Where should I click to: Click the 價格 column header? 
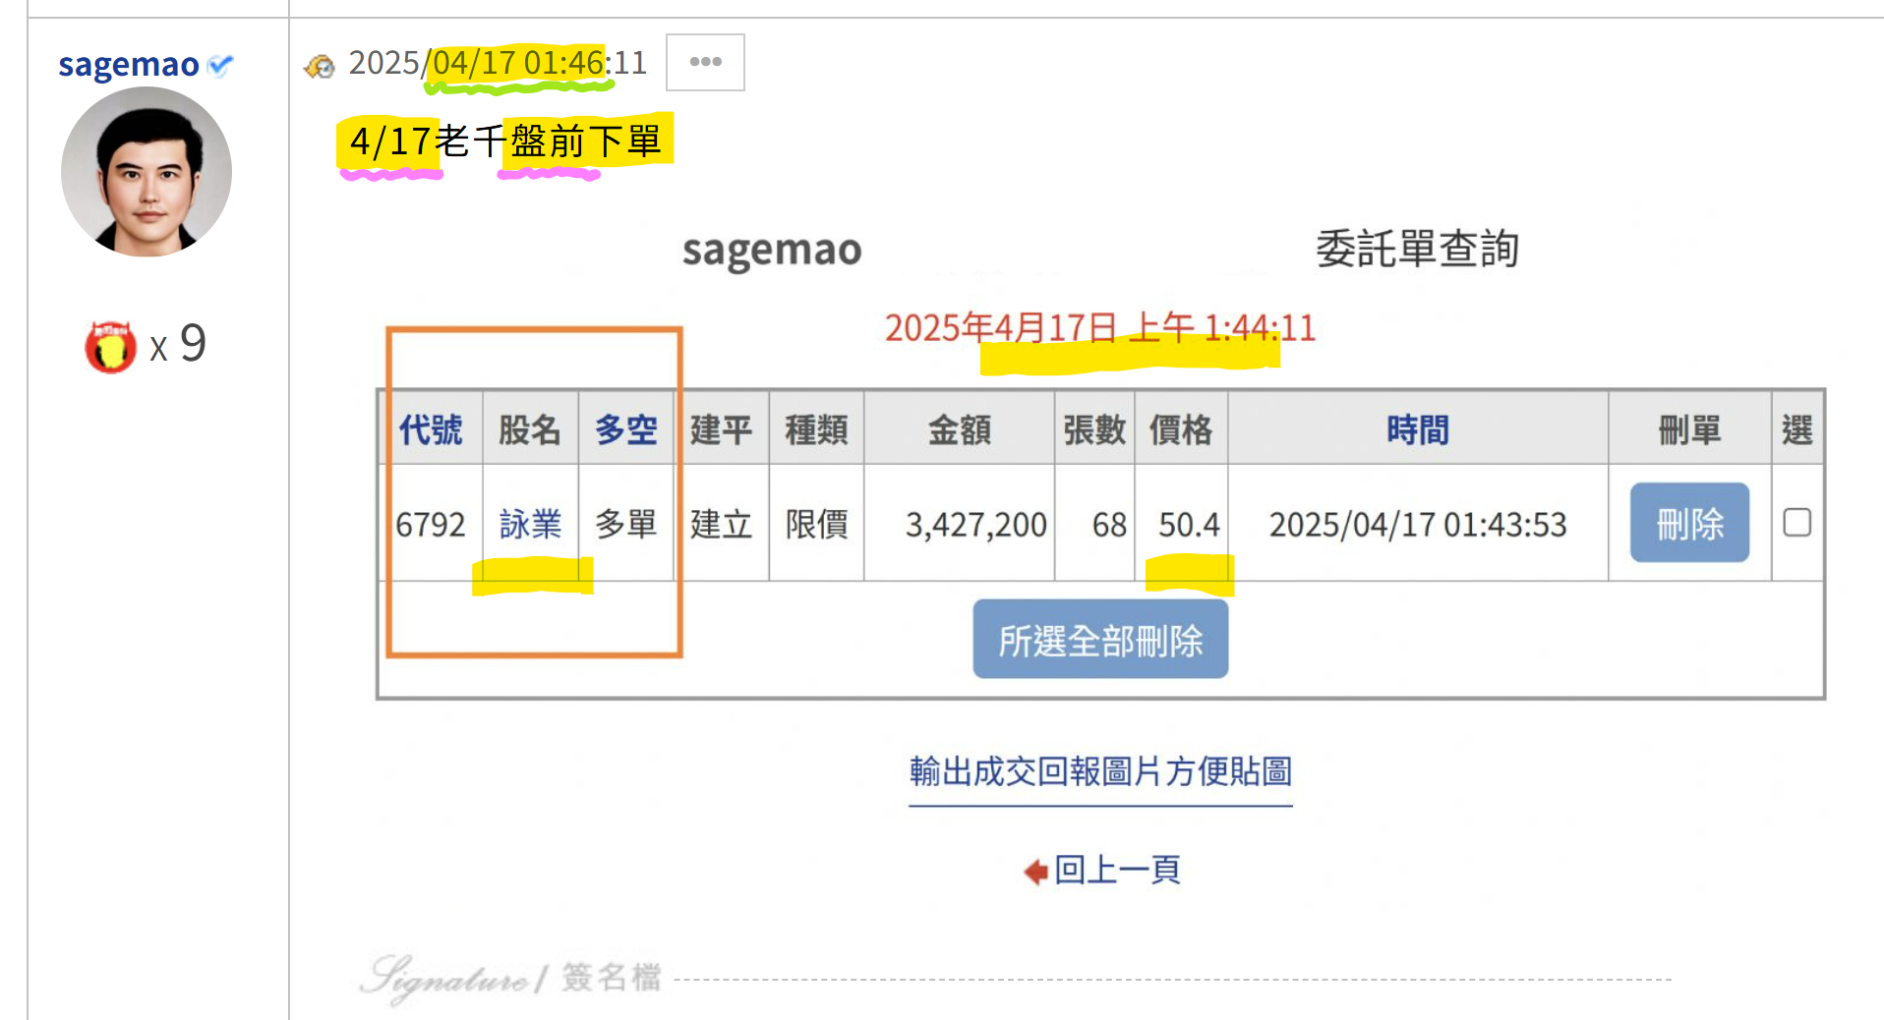[x=1181, y=428]
